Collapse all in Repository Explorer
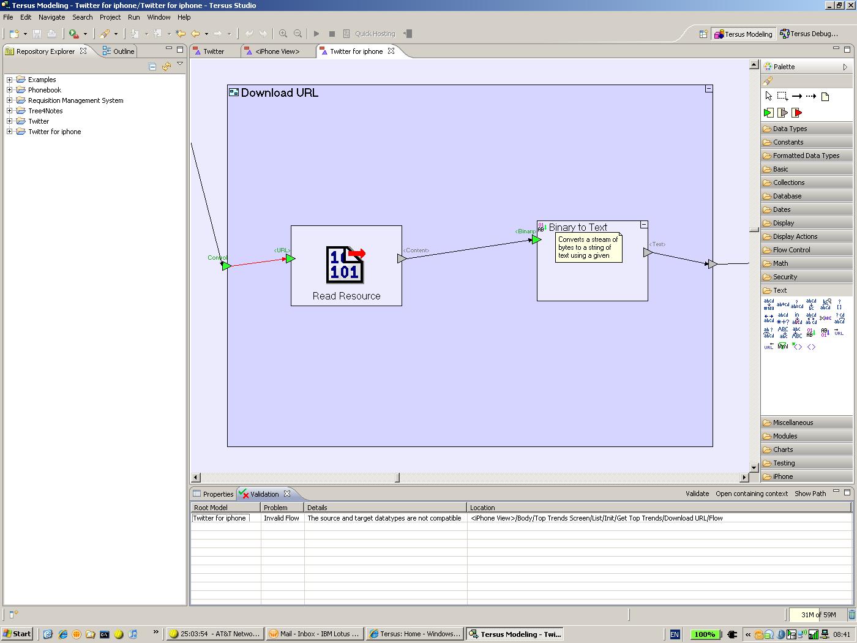The height and width of the screenshot is (643, 857). pyautogui.click(x=152, y=67)
